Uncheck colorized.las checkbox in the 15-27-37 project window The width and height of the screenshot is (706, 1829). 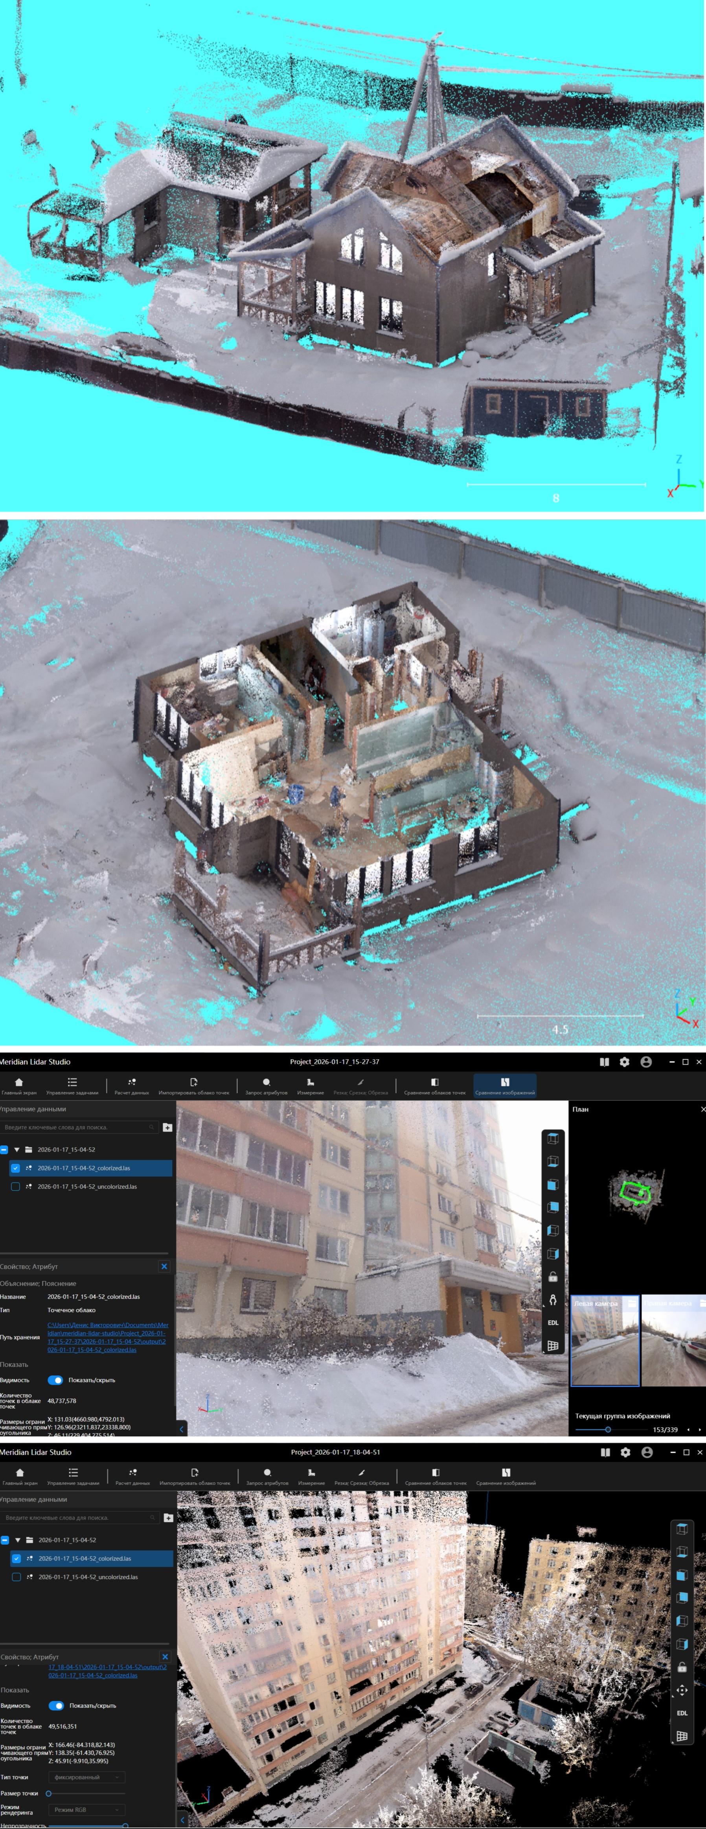[x=16, y=1168]
